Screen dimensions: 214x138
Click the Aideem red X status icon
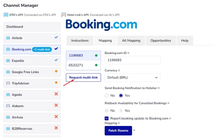pyautogui.click(x=56, y=105)
